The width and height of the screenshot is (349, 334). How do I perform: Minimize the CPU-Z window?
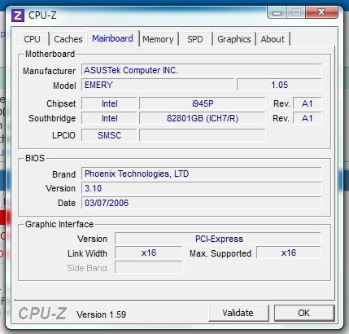pos(277,12)
